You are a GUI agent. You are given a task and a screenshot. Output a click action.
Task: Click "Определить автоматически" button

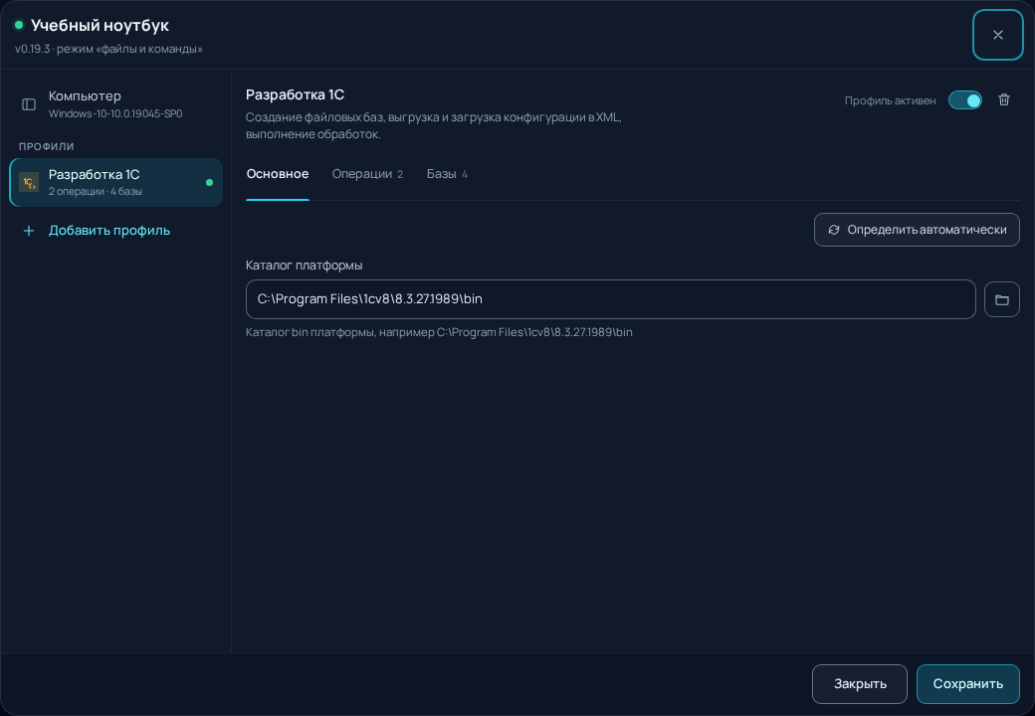tap(917, 230)
